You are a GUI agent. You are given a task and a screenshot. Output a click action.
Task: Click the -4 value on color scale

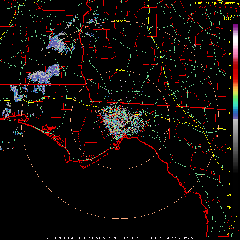point(229,160)
